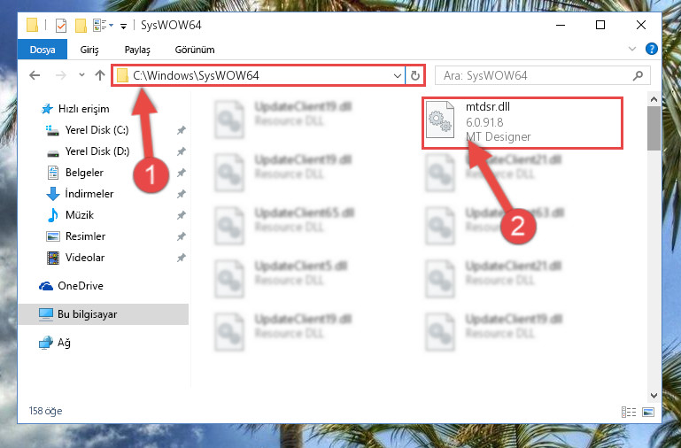Click pin icon beside Resimler
The height and width of the screenshot is (448, 681).
coord(182,236)
